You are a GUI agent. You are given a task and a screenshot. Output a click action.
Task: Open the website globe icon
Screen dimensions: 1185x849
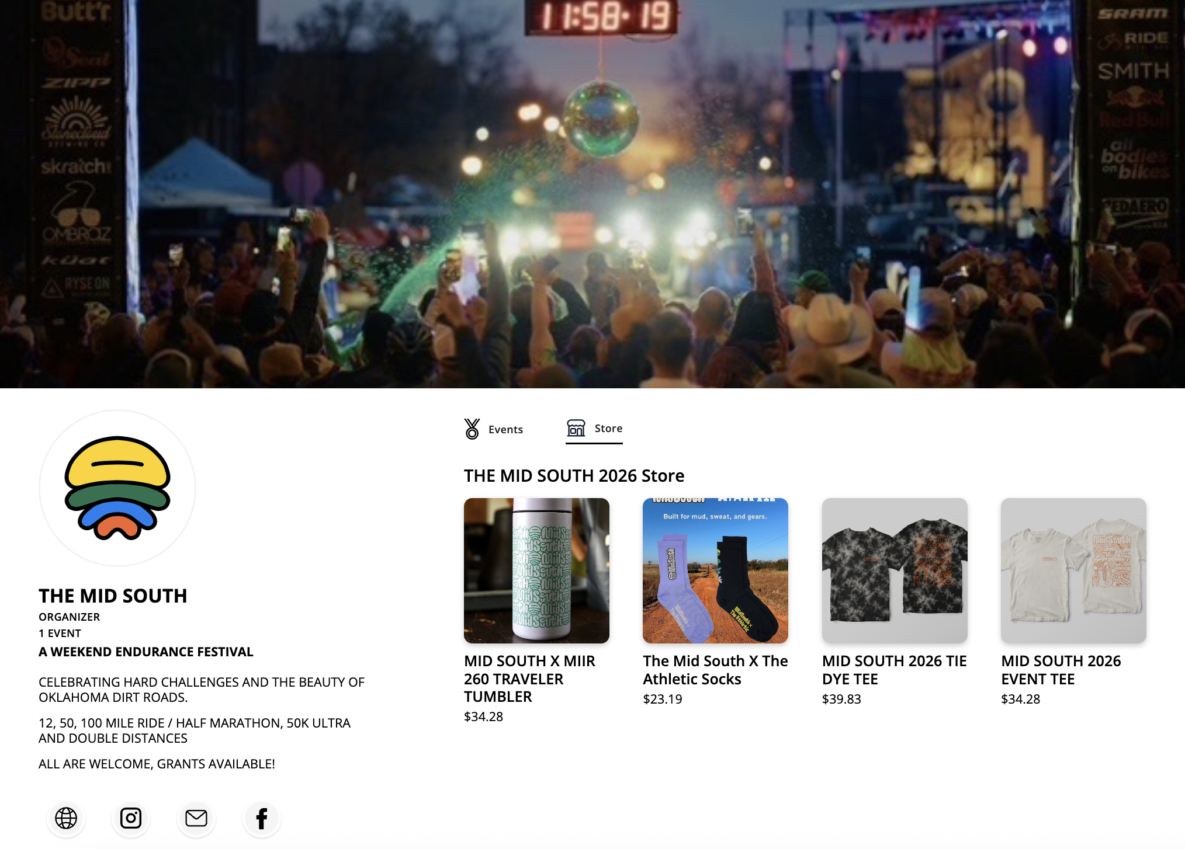(66, 818)
